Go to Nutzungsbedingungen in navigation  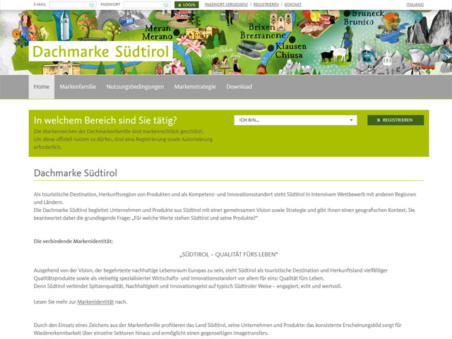point(135,87)
